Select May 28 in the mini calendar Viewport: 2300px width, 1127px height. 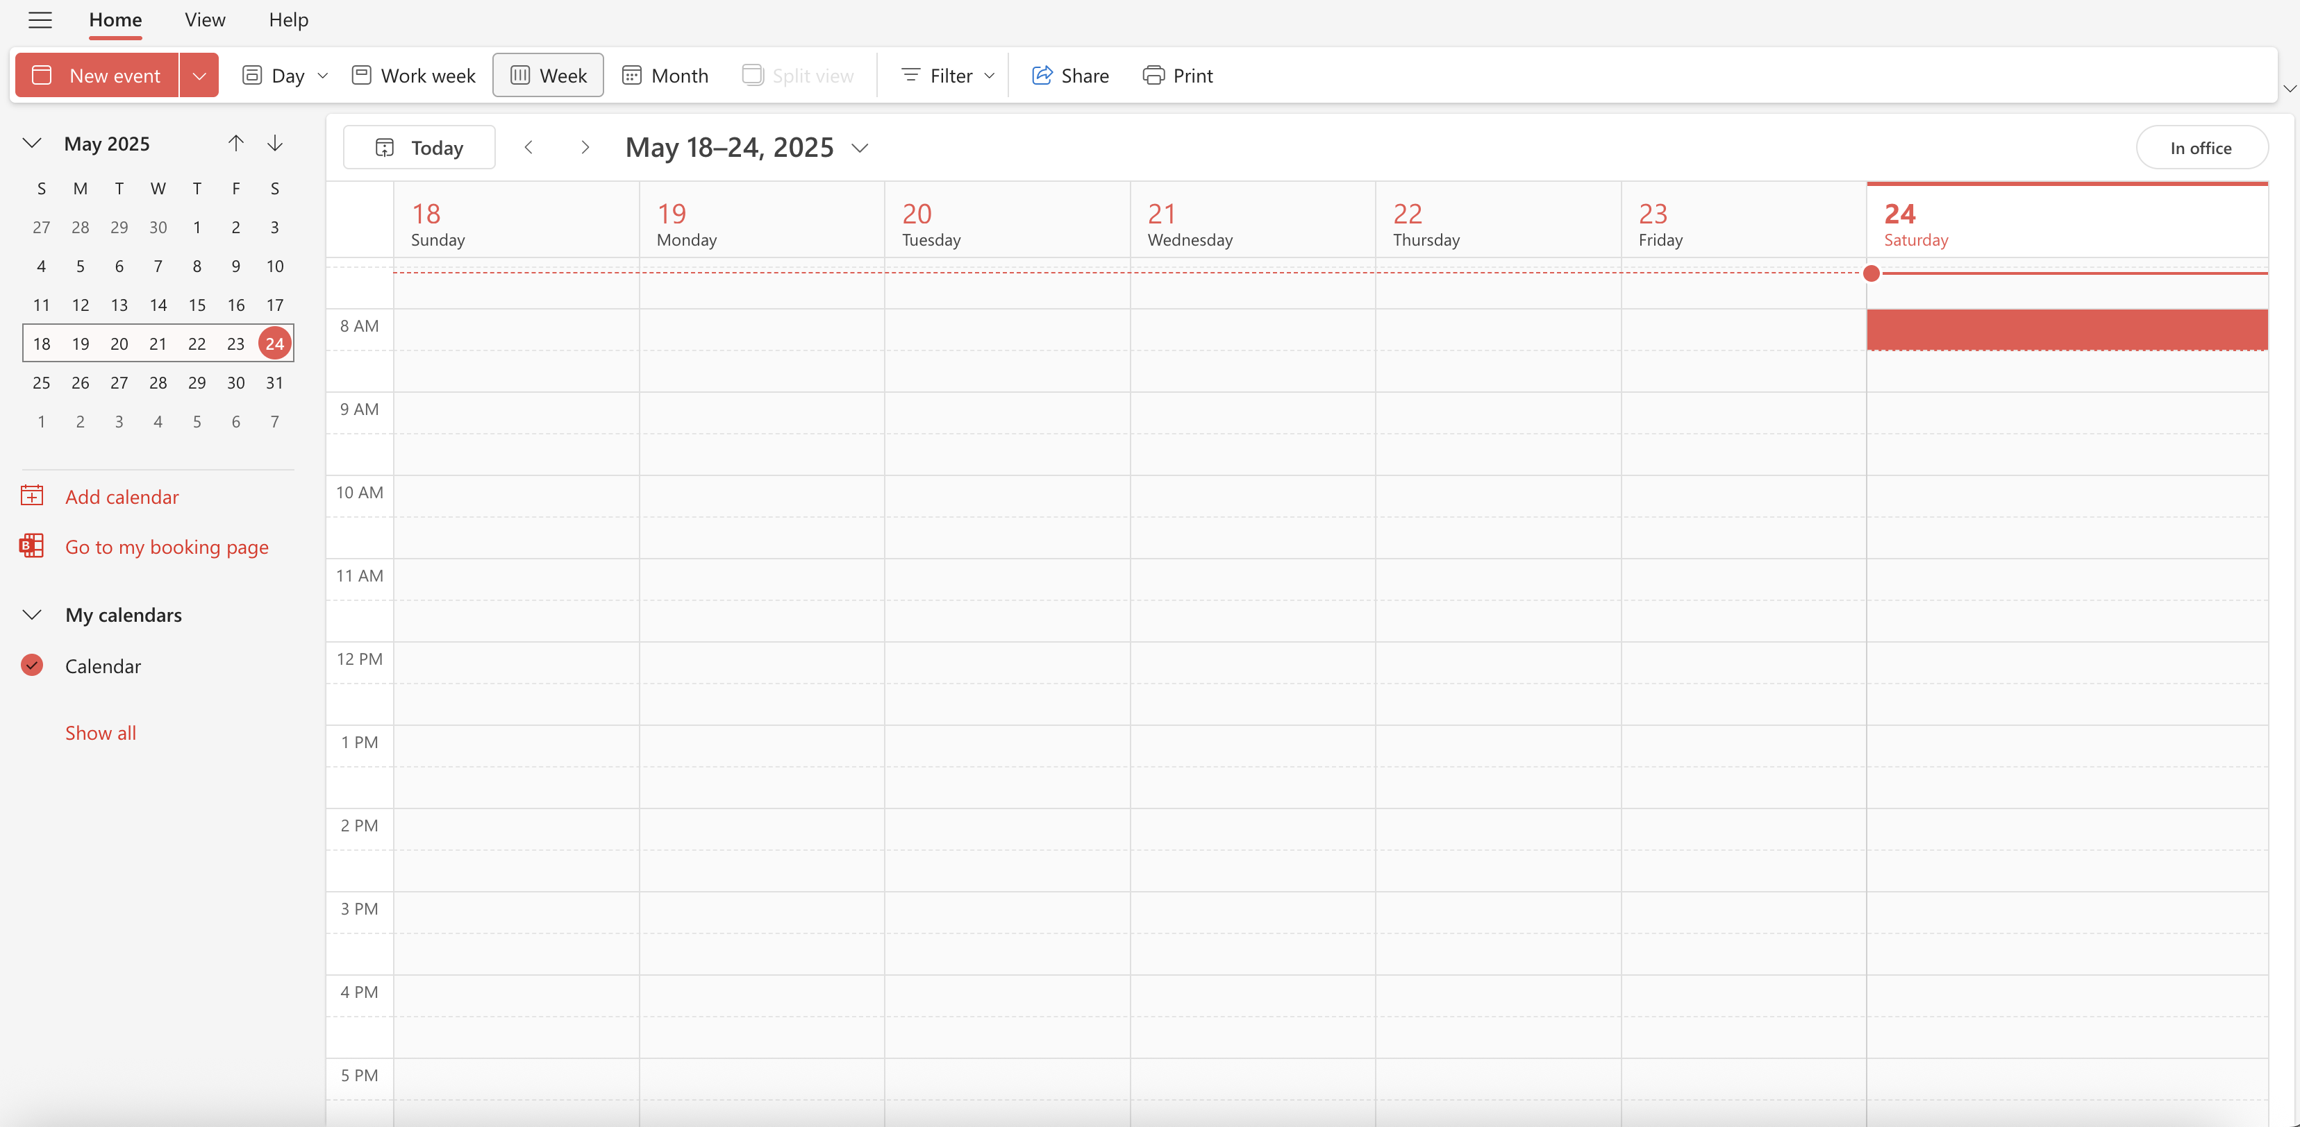(158, 383)
